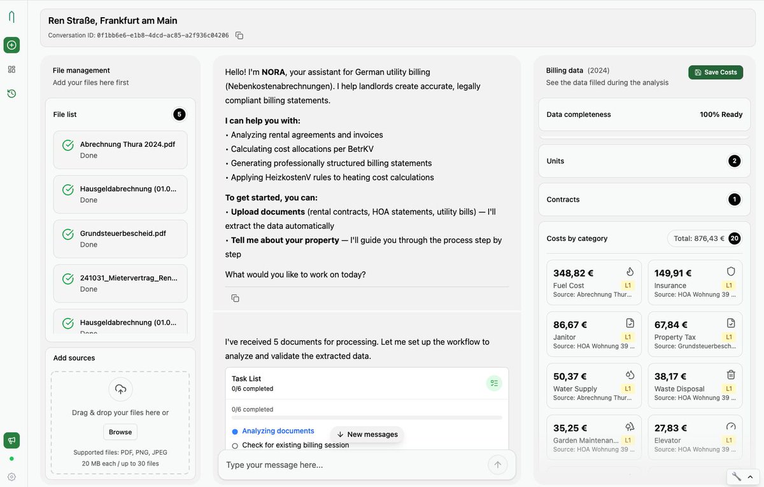Click the Save Costs button
This screenshot has width=764, height=487.
pyautogui.click(x=716, y=72)
